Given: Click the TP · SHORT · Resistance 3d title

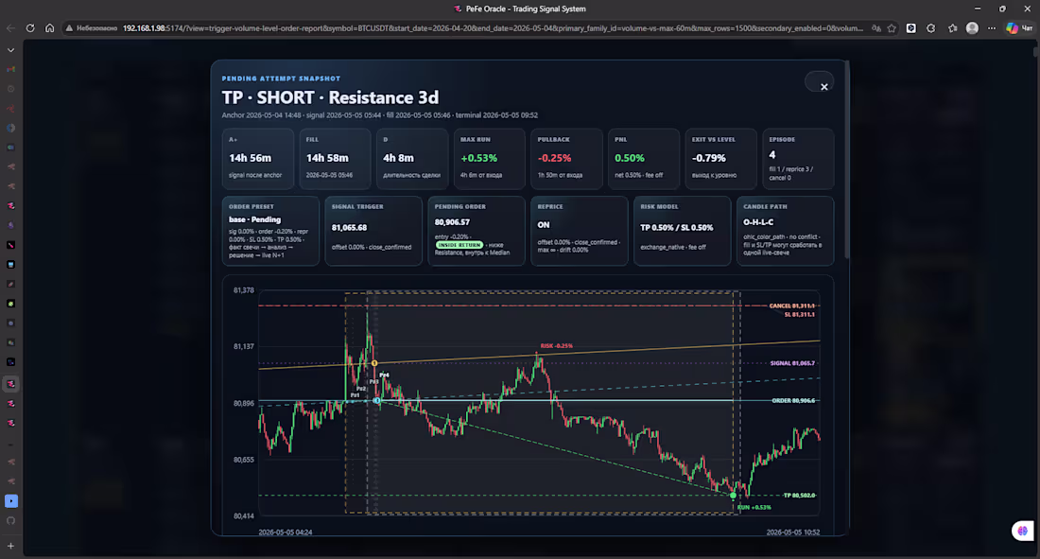Looking at the screenshot, I should point(330,97).
